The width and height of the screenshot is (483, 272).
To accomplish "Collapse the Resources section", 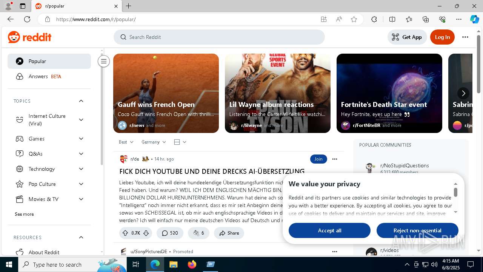I will 81,237.
